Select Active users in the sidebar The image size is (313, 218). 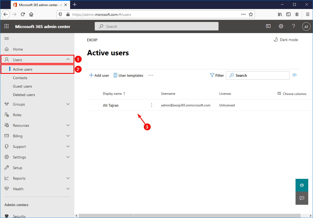click(38, 69)
